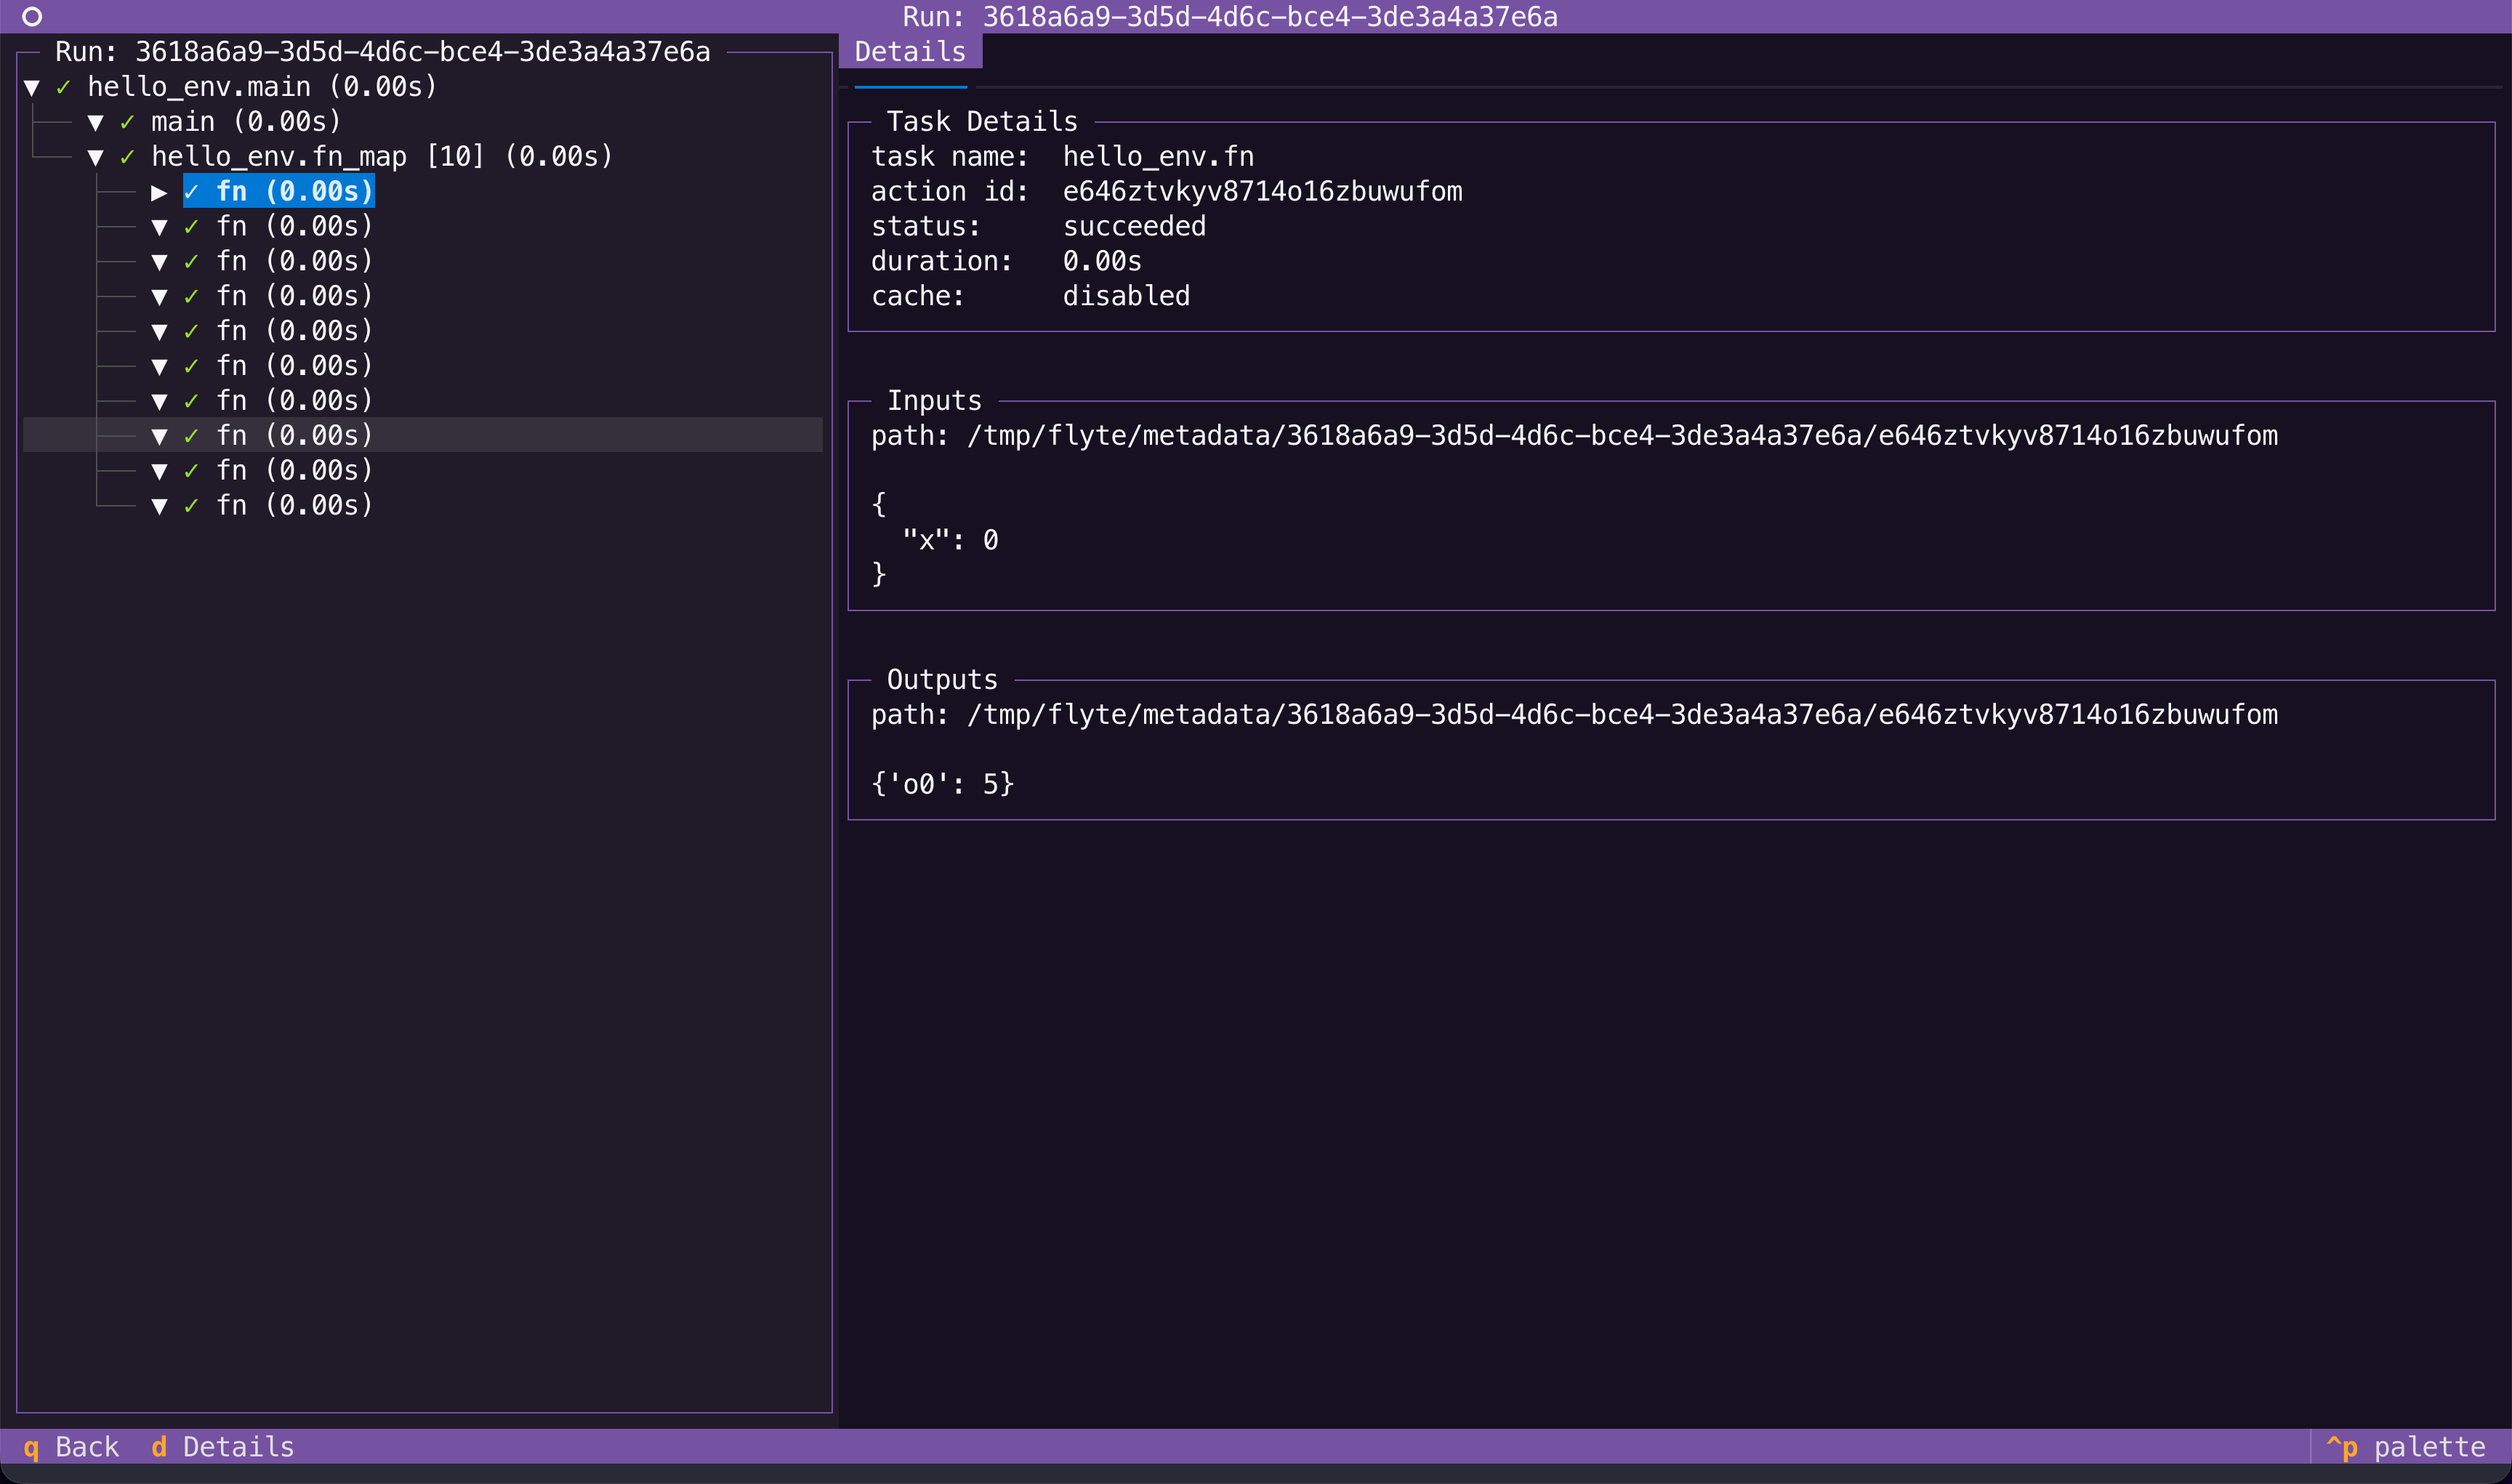
Task: Click the green checkmark beside main node
Action: pyautogui.click(x=127, y=122)
